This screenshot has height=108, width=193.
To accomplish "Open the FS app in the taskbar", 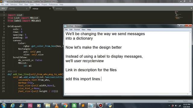I will tap(30, 105).
